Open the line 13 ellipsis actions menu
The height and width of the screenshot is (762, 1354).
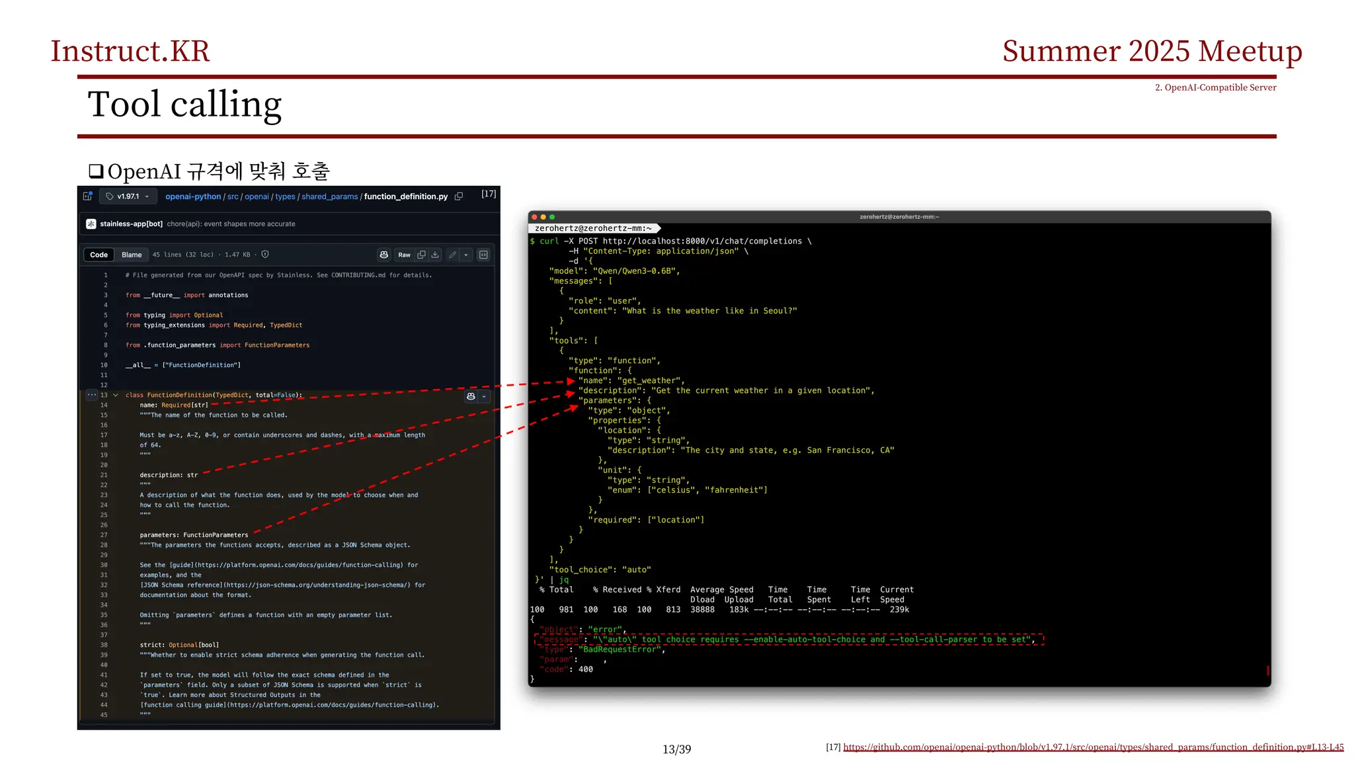(91, 395)
